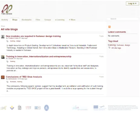Viewport: 140px width, 113px height.
Task: Open post New modules are required in footwear design training
Action: tap(33, 36)
